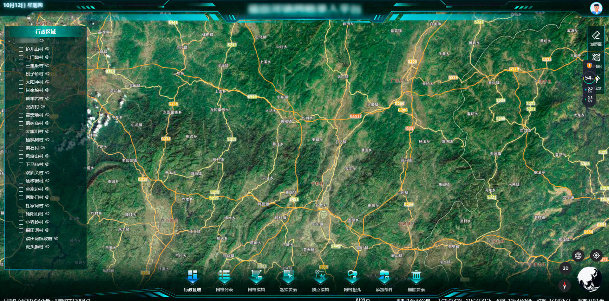Viewport: 609px width, 301px height.
Task: Toggle 3D view mode button
Action: click(x=565, y=268)
